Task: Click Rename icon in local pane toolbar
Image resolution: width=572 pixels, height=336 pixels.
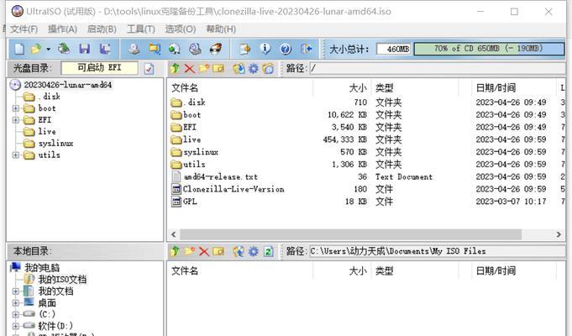Action: click(x=218, y=251)
